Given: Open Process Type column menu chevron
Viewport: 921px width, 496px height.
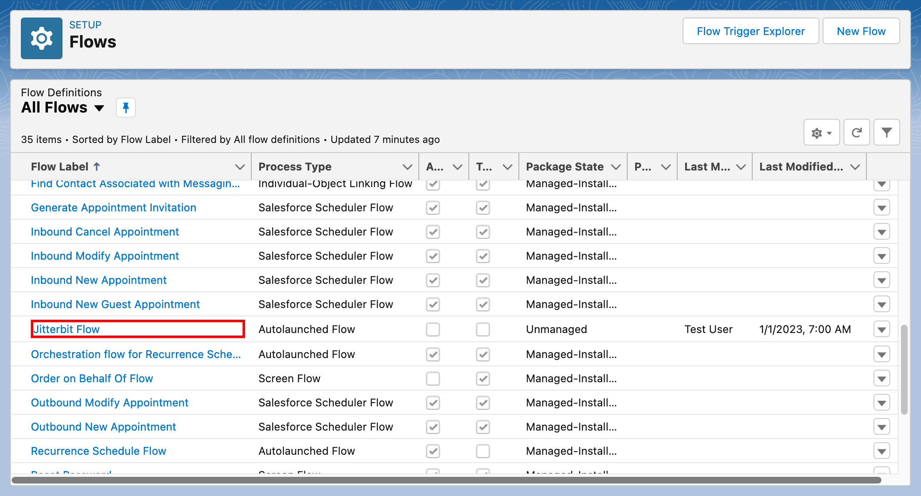Looking at the screenshot, I should click(407, 167).
